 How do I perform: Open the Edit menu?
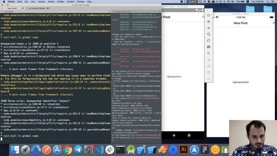(x=26, y=2)
